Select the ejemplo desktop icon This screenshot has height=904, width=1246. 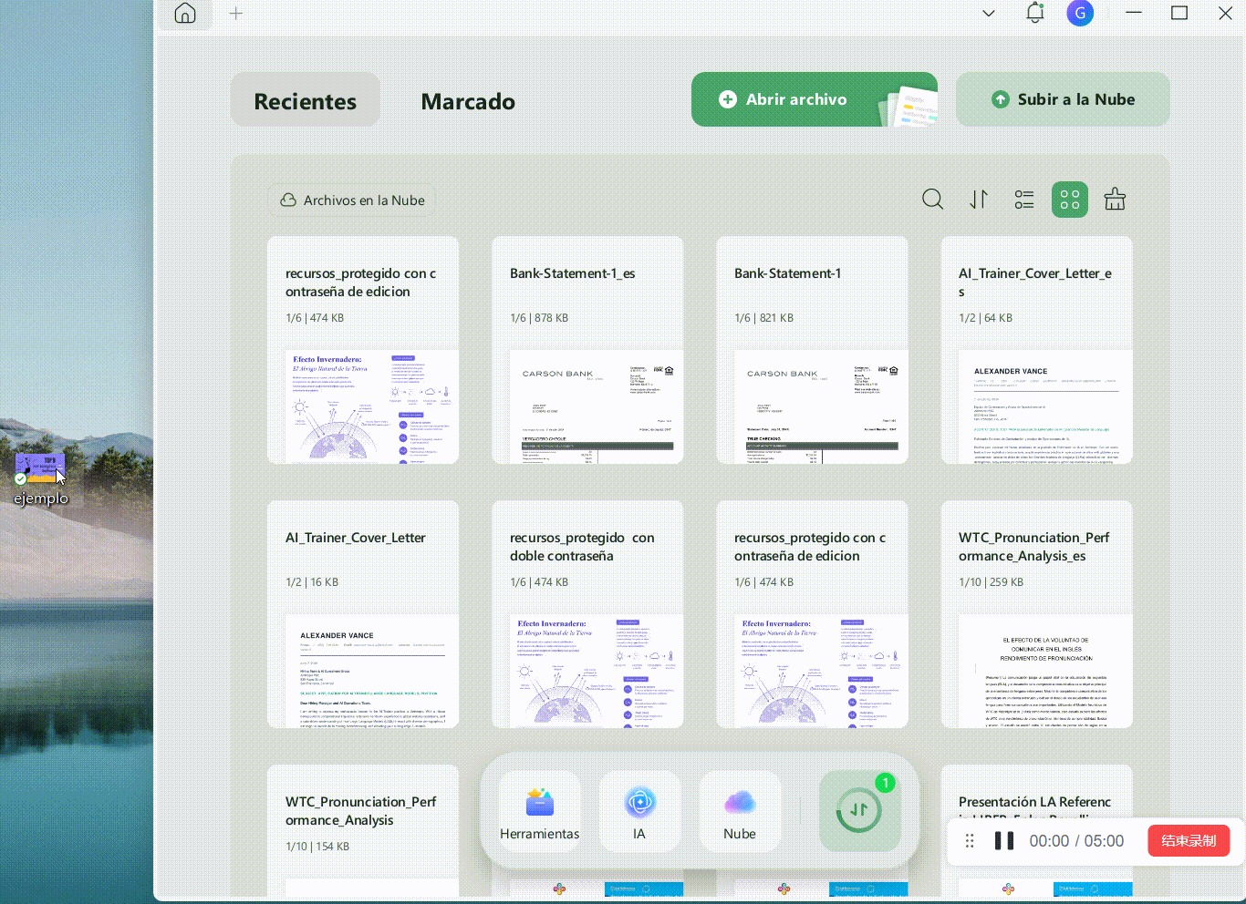coord(40,480)
